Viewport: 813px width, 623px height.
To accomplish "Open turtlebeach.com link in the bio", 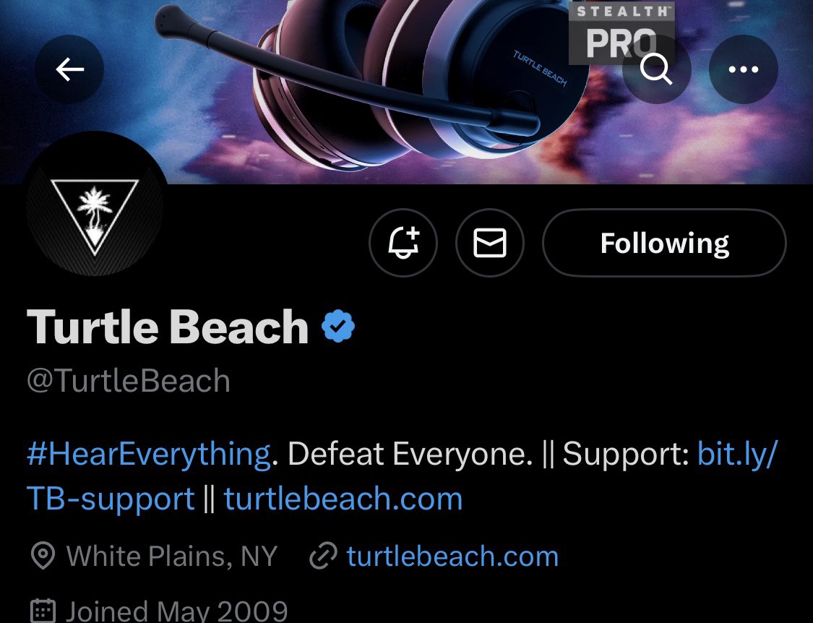I will (343, 499).
